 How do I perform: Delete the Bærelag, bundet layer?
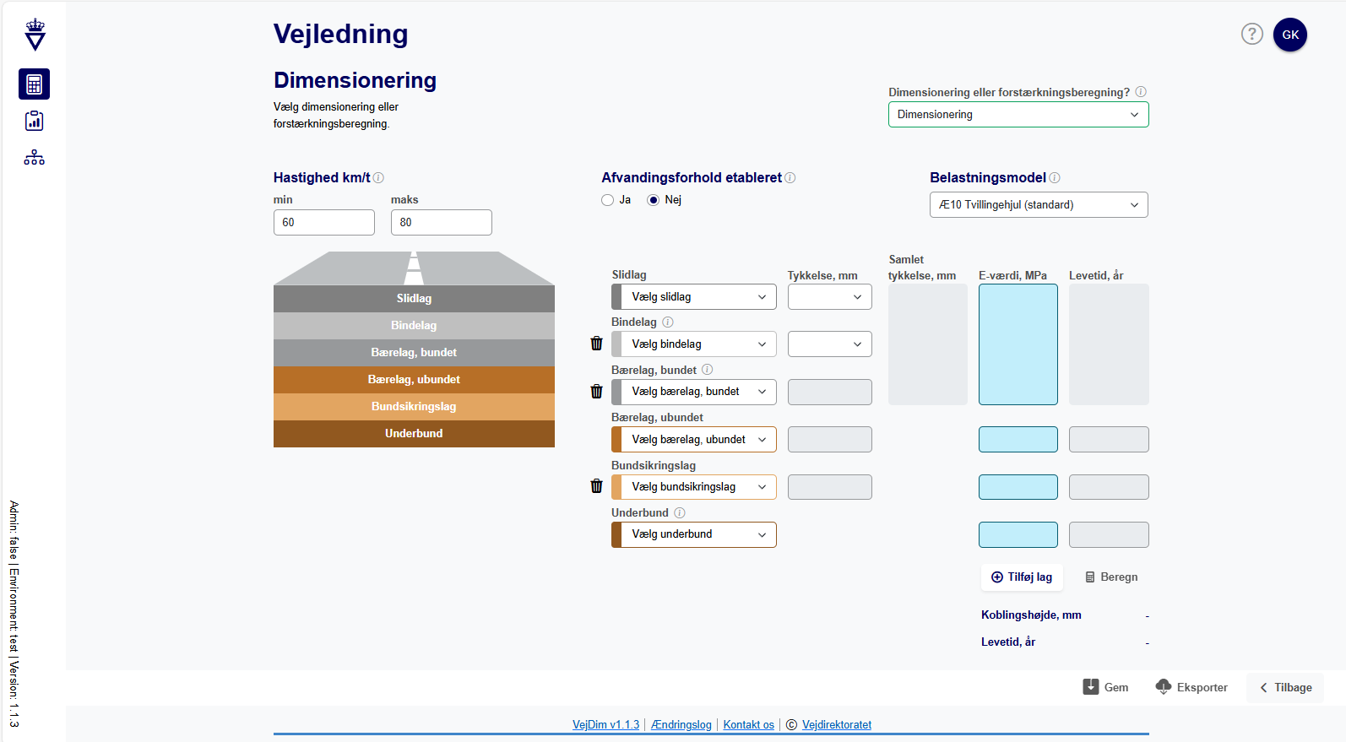point(596,392)
